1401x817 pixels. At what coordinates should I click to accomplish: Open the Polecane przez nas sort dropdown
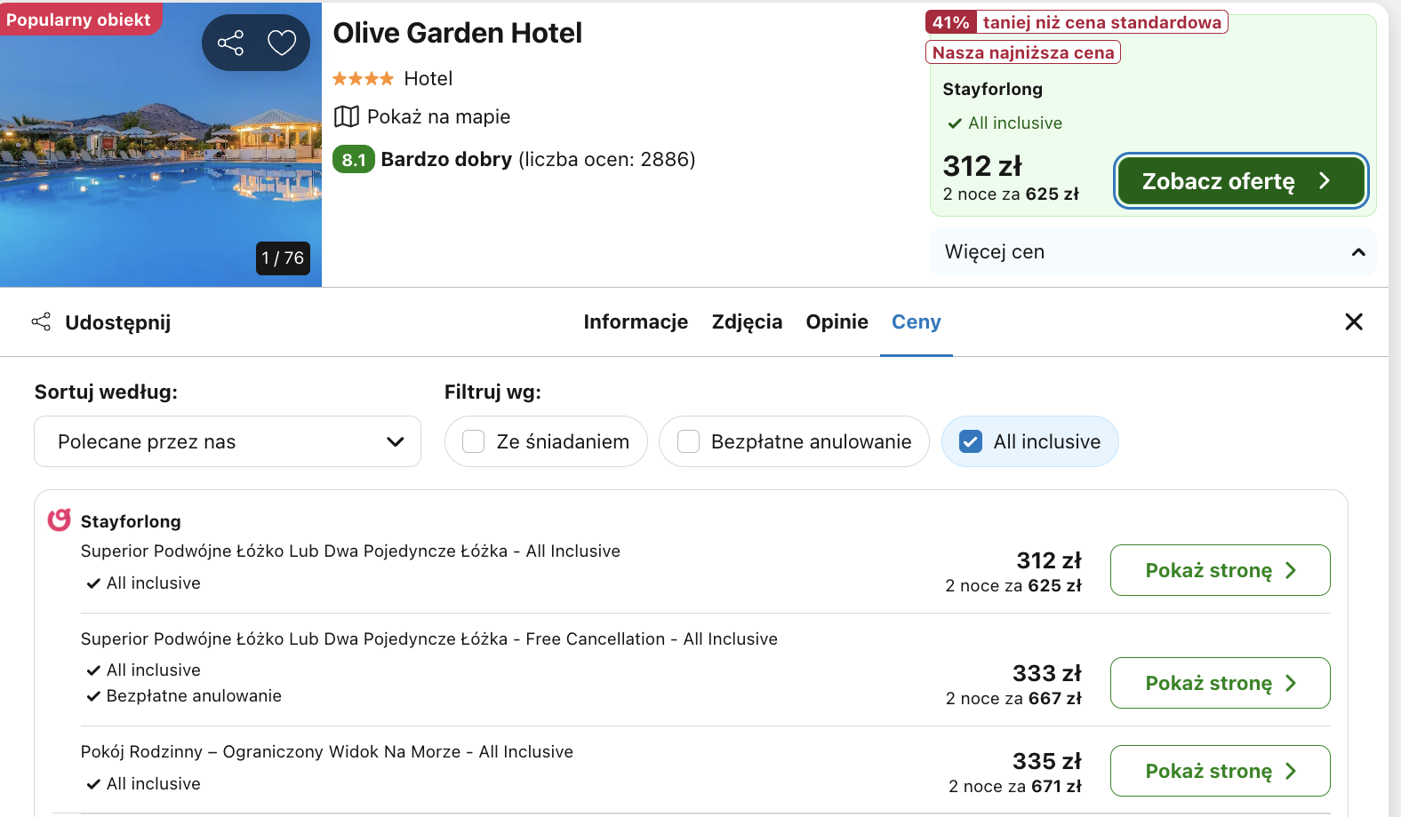click(228, 441)
